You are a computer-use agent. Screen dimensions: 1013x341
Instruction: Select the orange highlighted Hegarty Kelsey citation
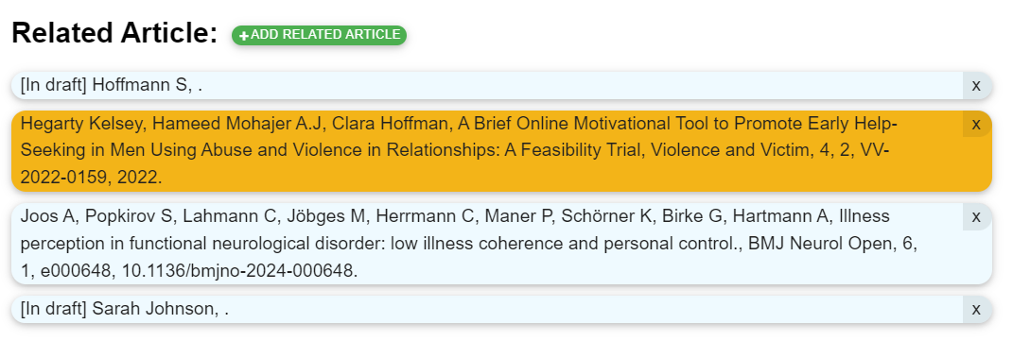click(487, 151)
